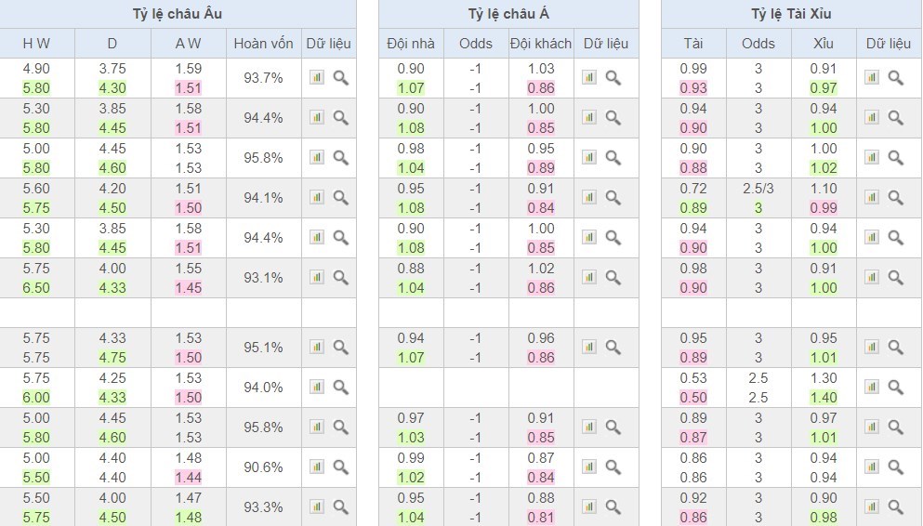The image size is (923, 526).
Task: Click magnifier icon in 93.7% European odds row
Action: [341, 78]
